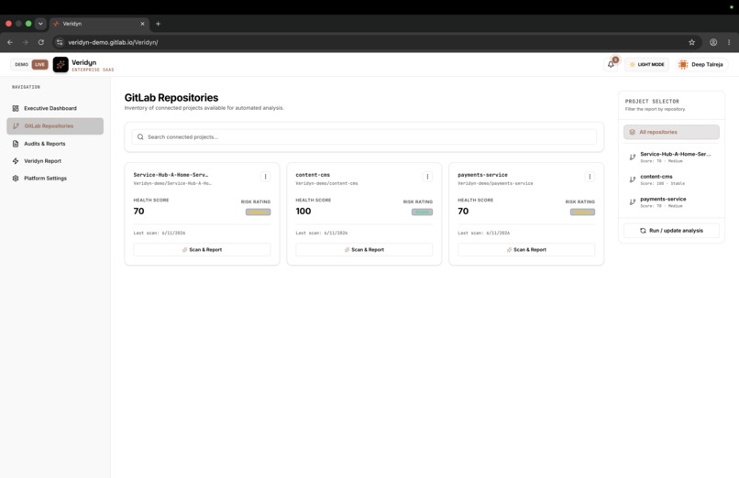
Task: Click the site information icon in address bar
Action: (x=60, y=42)
